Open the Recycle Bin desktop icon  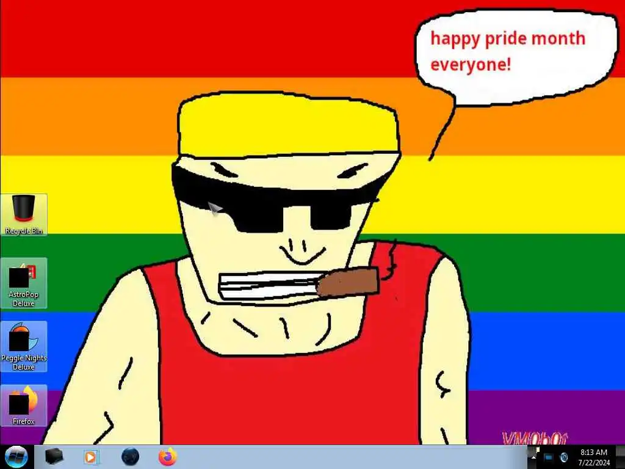click(24, 214)
